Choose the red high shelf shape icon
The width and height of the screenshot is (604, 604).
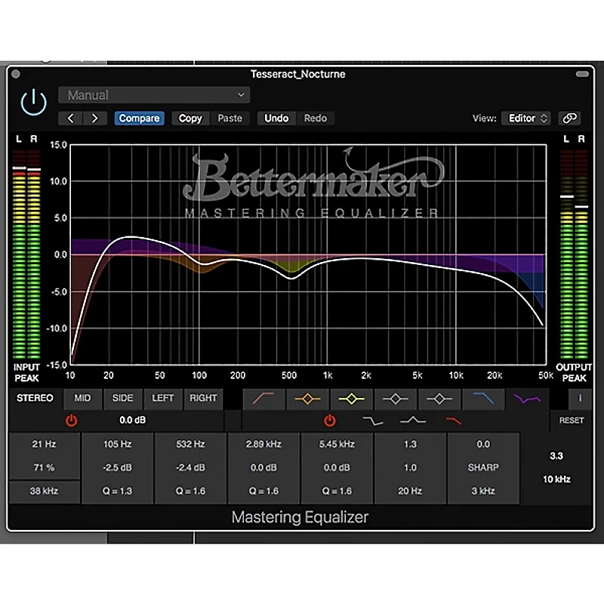pos(454,421)
